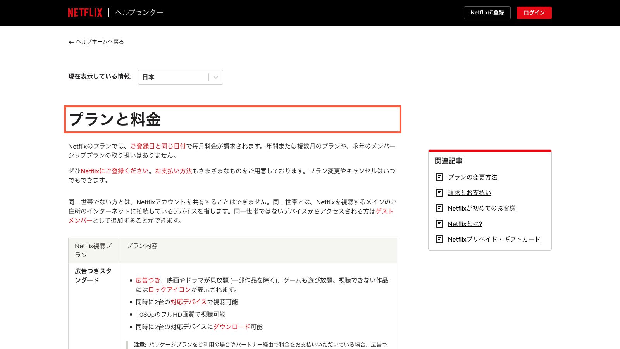Click document icon next to 請求とお支払い
The width and height of the screenshot is (620, 349).
coord(439,193)
